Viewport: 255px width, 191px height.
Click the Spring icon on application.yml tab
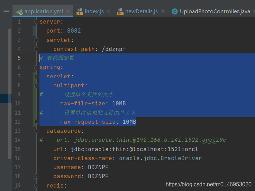(20, 12)
